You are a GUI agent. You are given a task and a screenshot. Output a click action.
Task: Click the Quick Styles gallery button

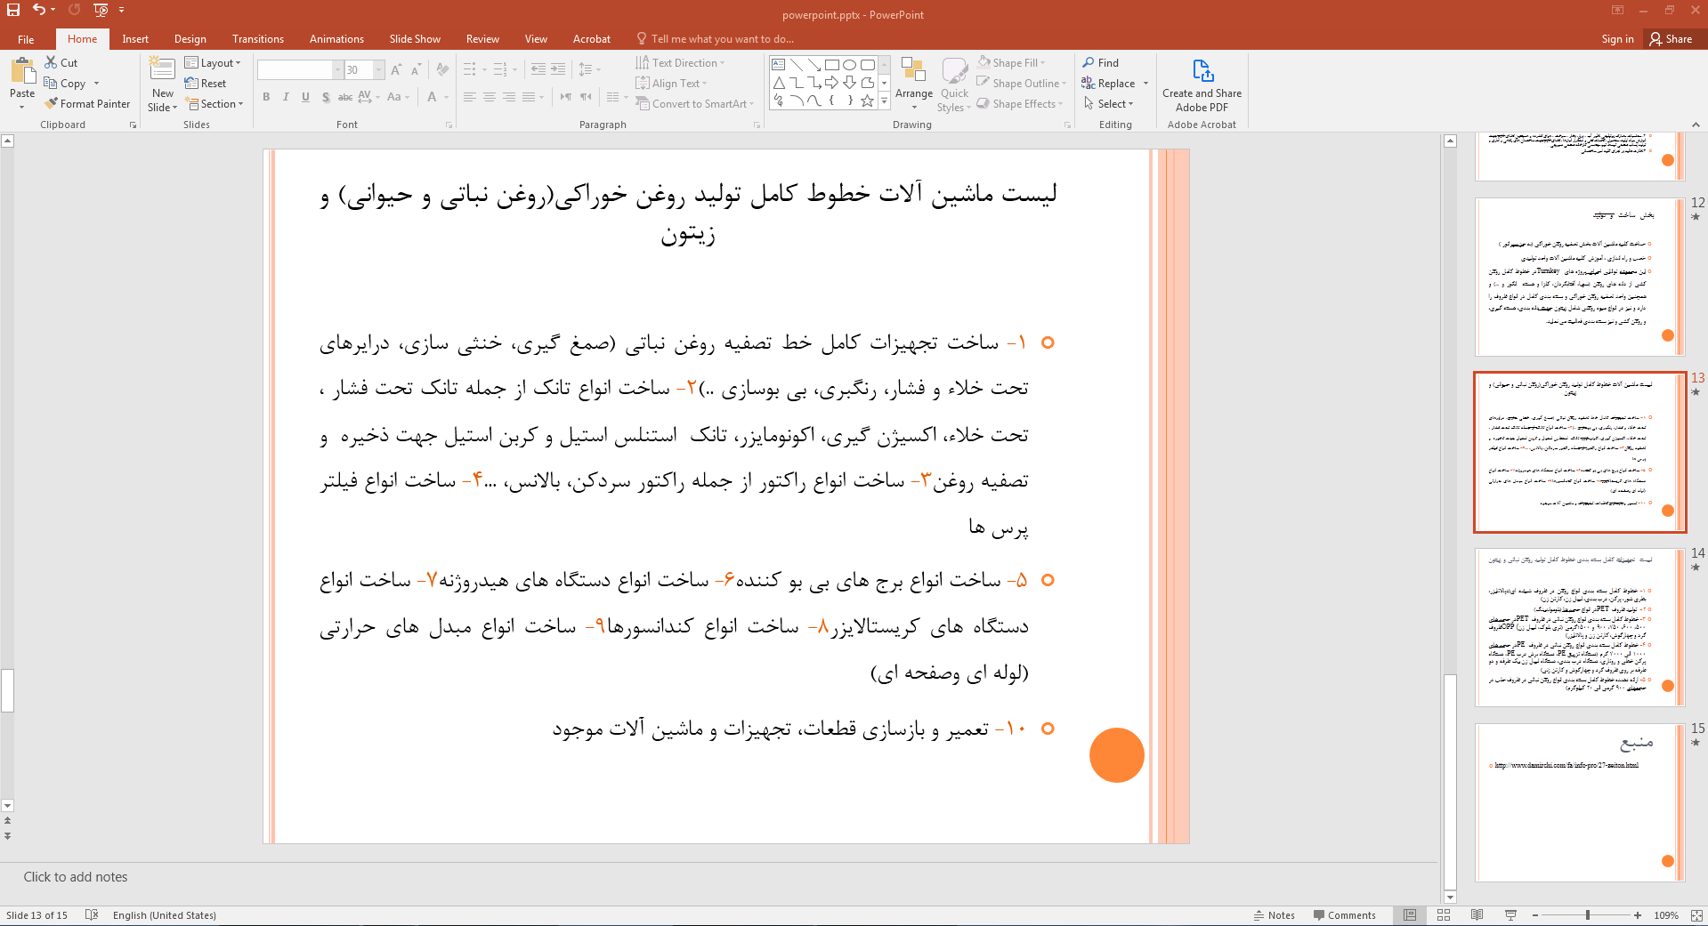[x=954, y=85]
